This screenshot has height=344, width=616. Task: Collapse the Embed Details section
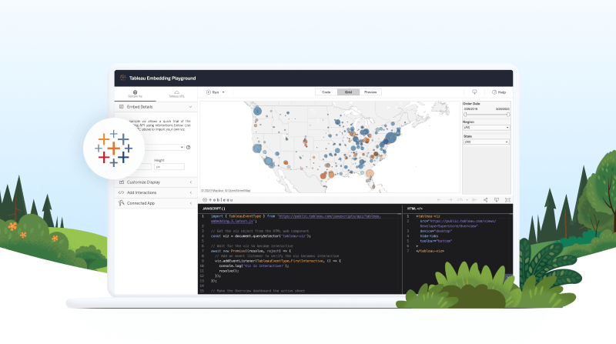click(190, 108)
